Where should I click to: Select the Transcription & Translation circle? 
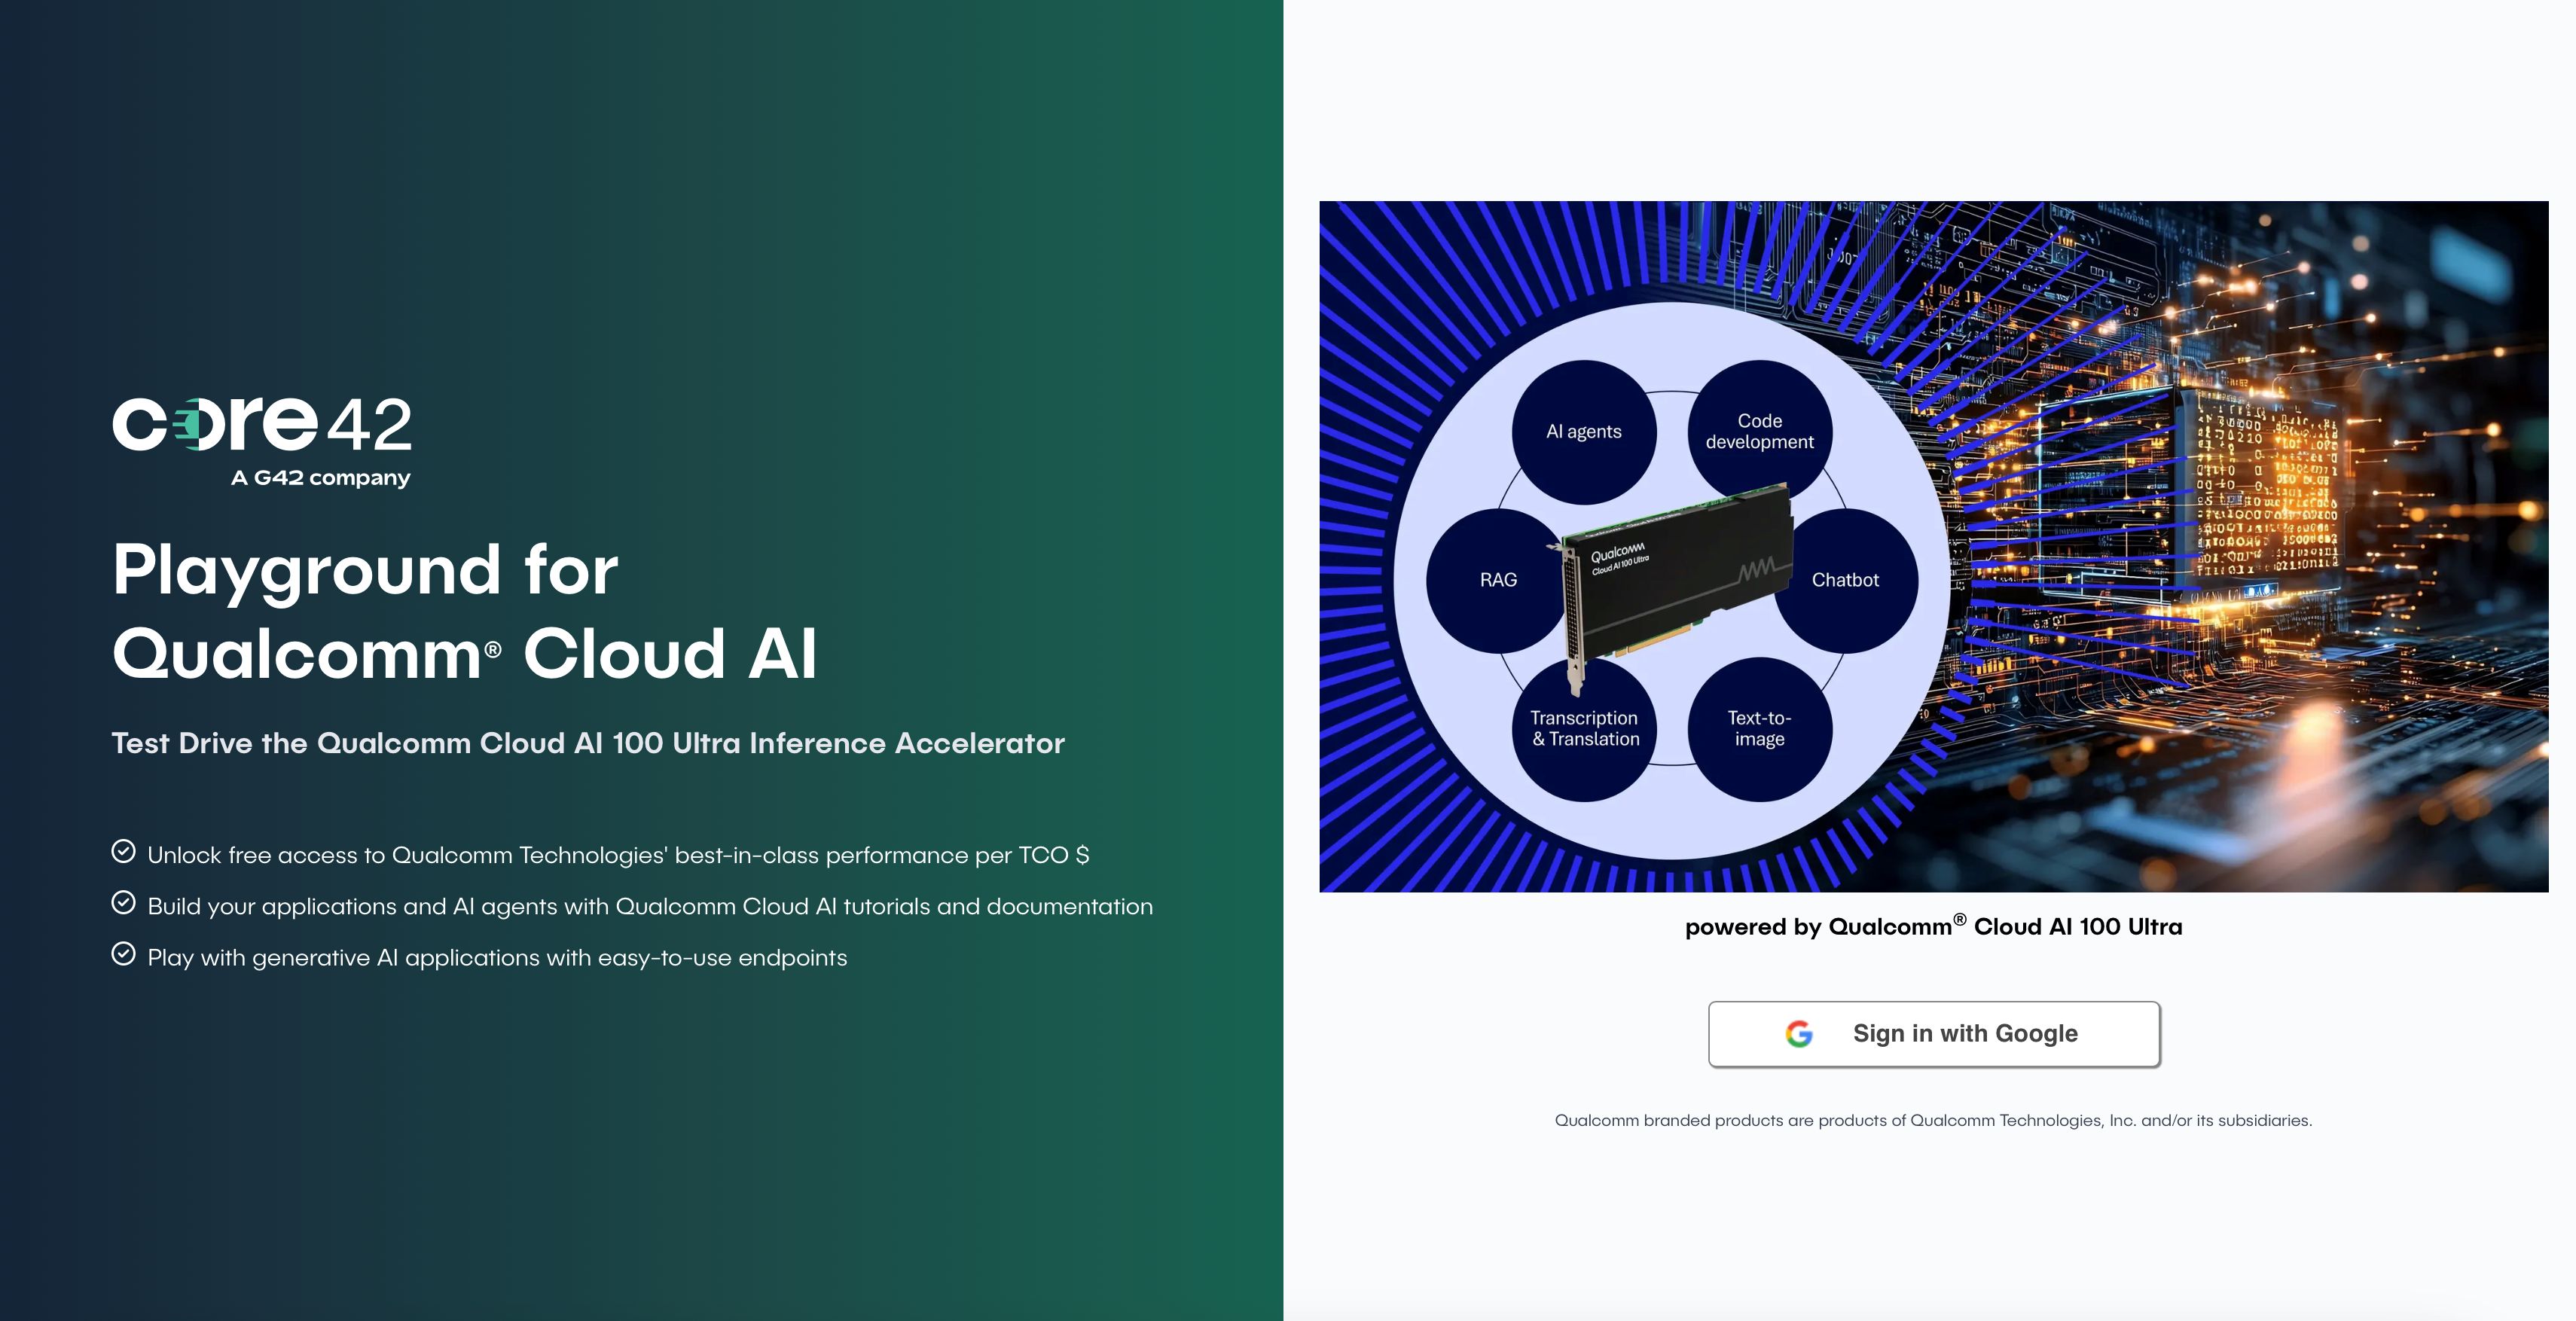(x=1584, y=729)
